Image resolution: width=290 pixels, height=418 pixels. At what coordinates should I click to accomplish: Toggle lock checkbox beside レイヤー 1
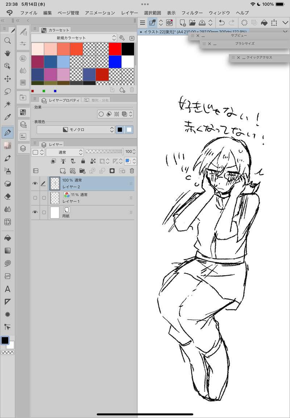point(44,198)
